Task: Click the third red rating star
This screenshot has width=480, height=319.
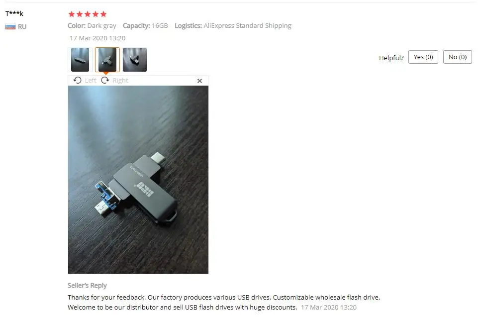Action: pyautogui.click(x=88, y=14)
